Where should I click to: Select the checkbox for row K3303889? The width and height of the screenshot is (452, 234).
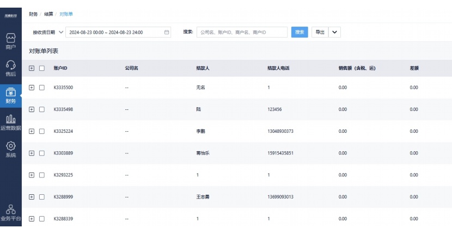[x=42, y=153]
